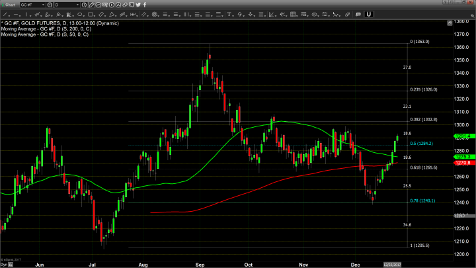This screenshot has width=476, height=268.
Task: Select the horizontal line tool
Action: pyautogui.click(x=16, y=15)
